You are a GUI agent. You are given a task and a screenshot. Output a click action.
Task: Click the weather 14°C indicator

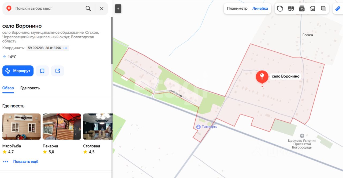10,57
